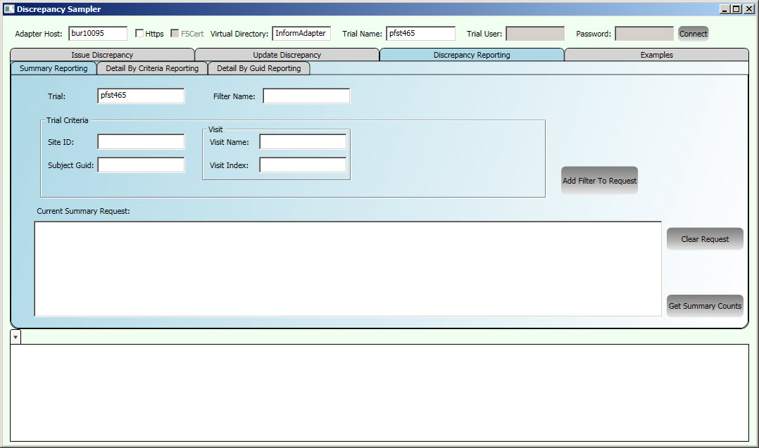Switch to the Issue Discrepancy tab
The image size is (759, 448).
(102, 54)
